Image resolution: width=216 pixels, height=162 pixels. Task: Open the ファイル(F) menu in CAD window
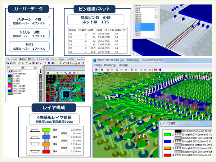pos(12,59)
